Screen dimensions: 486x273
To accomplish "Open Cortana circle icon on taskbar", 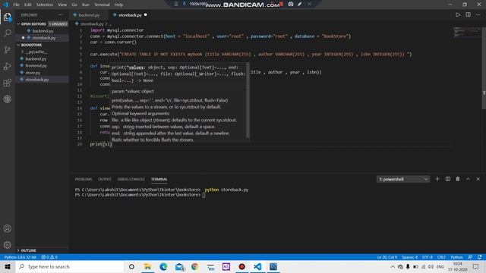I will (x=131, y=266).
